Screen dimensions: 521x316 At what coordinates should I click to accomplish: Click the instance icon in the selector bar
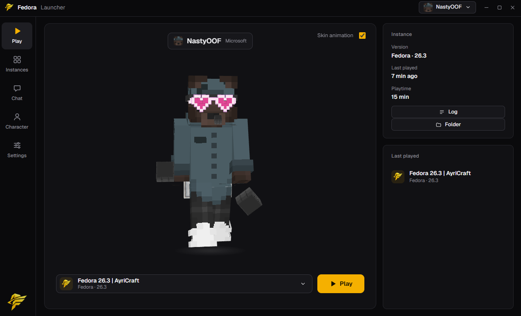(66, 284)
